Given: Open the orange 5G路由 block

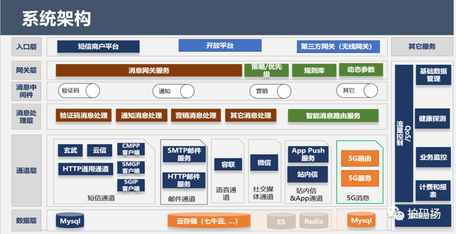Looking at the screenshot, I should (x=360, y=159).
